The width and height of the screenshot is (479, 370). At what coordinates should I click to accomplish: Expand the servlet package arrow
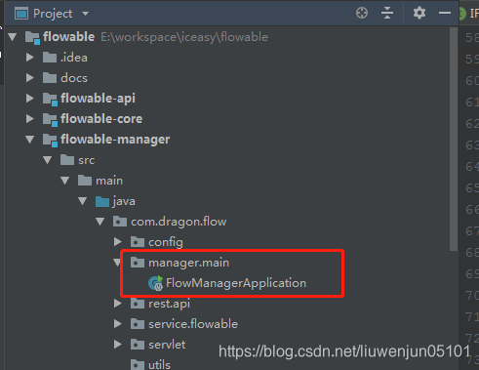click(118, 345)
